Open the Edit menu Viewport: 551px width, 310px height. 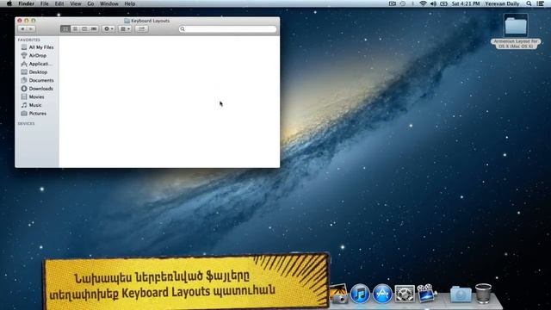coord(59,3)
